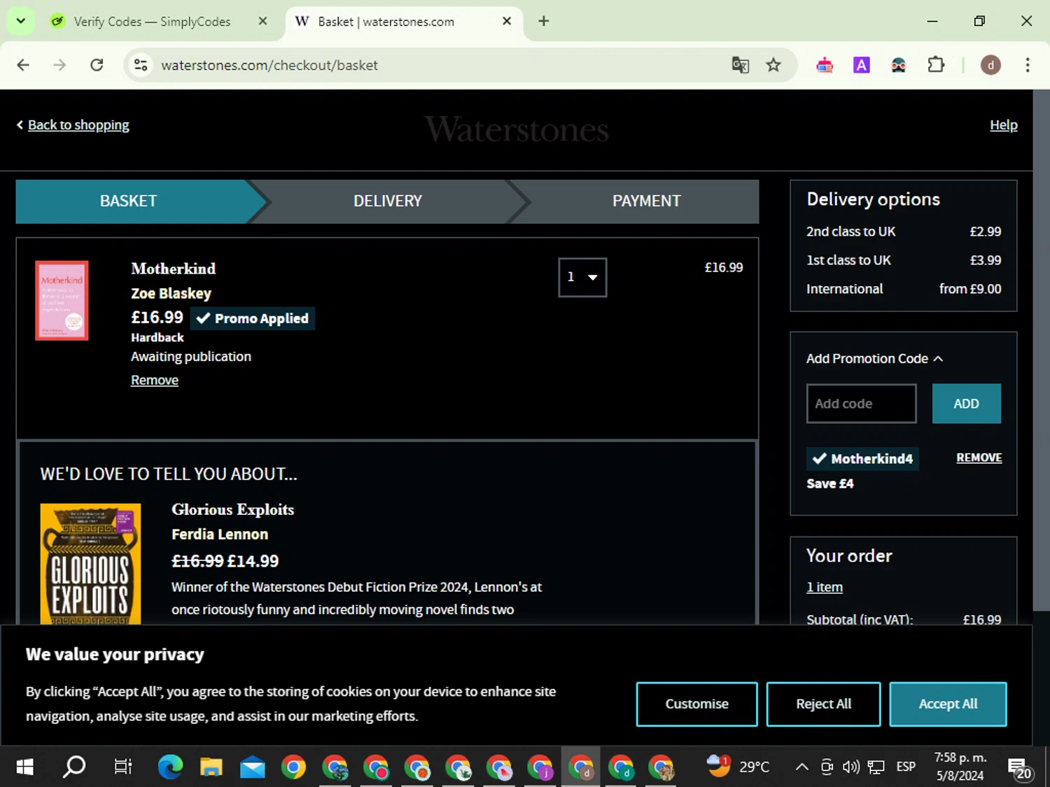The image size is (1050, 787).
Task: Open the goggles-face extension icon
Action: [x=898, y=65]
